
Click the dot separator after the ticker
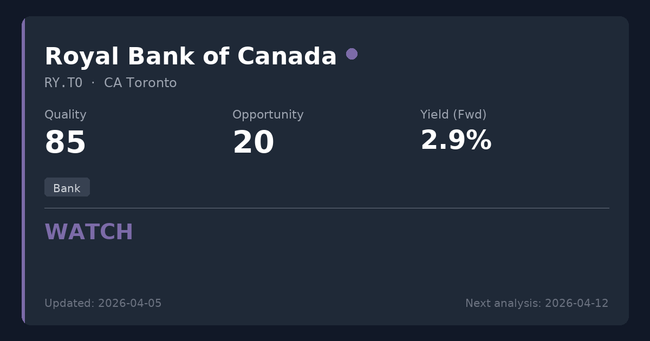(x=93, y=83)
